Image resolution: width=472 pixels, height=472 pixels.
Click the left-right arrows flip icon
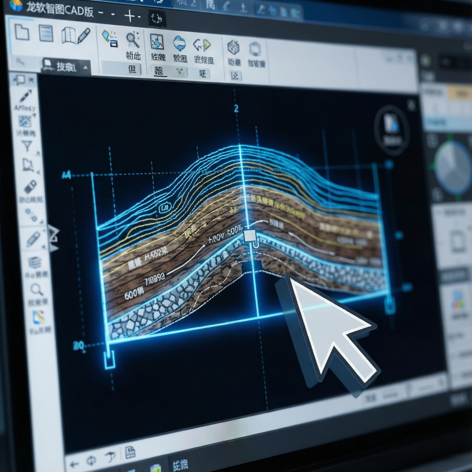(x=202, y=45)
